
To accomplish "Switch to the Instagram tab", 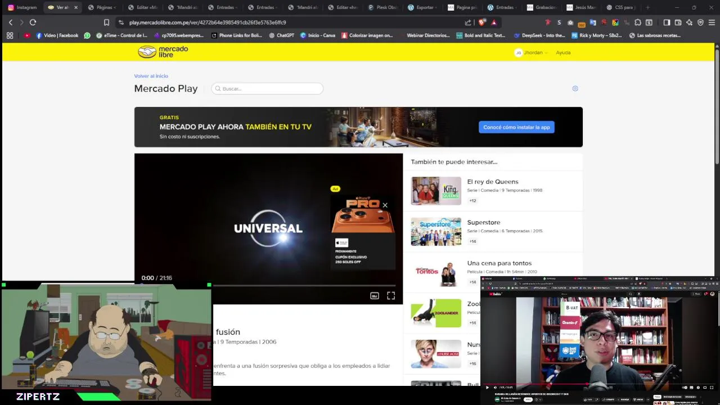I will 22,7.
